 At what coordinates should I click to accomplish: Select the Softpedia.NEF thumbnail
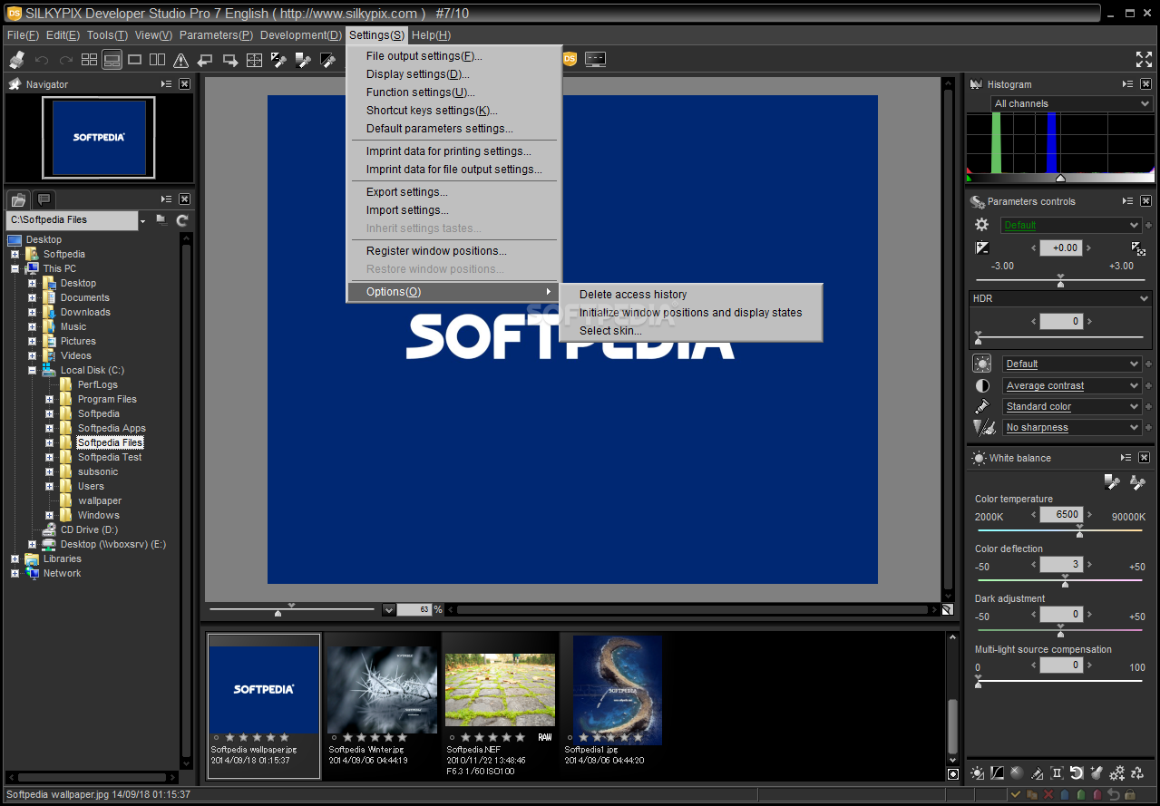[500, 705]
